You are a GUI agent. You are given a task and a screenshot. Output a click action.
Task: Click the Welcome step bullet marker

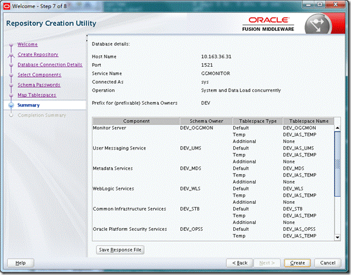pos(11,45)
